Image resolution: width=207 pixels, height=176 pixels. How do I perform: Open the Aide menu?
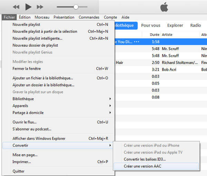[x=125, y=17]
